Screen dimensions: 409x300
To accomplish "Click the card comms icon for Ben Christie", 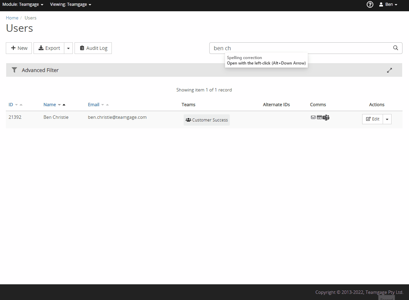I will pos(319,117).
